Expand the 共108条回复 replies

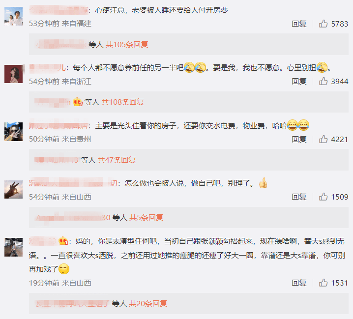coord(123,102)
